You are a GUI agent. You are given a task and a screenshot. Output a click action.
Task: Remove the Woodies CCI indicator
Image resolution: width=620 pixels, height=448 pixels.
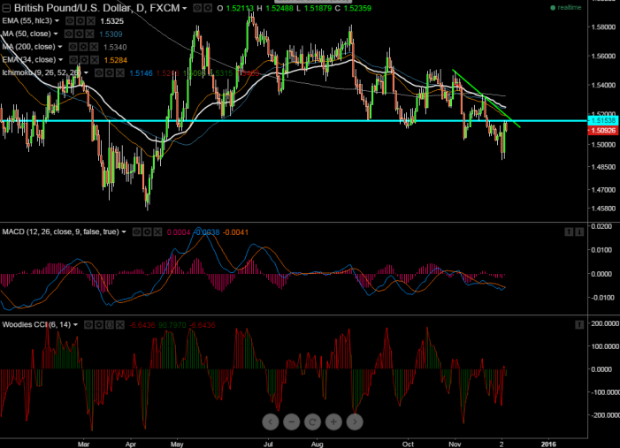pos(120,325)
